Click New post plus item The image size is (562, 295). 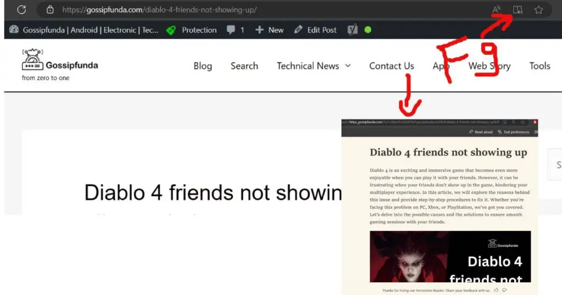[x=269, y=30]
